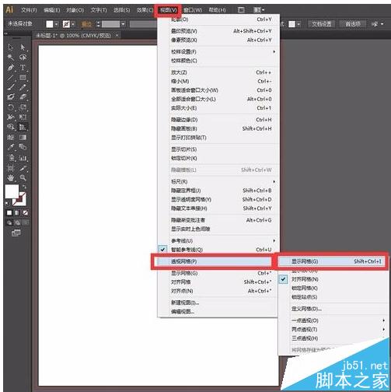This screenshot has height=392, width=391.
Task: Select the Paintbrush tool
Action: coord(10,87)
